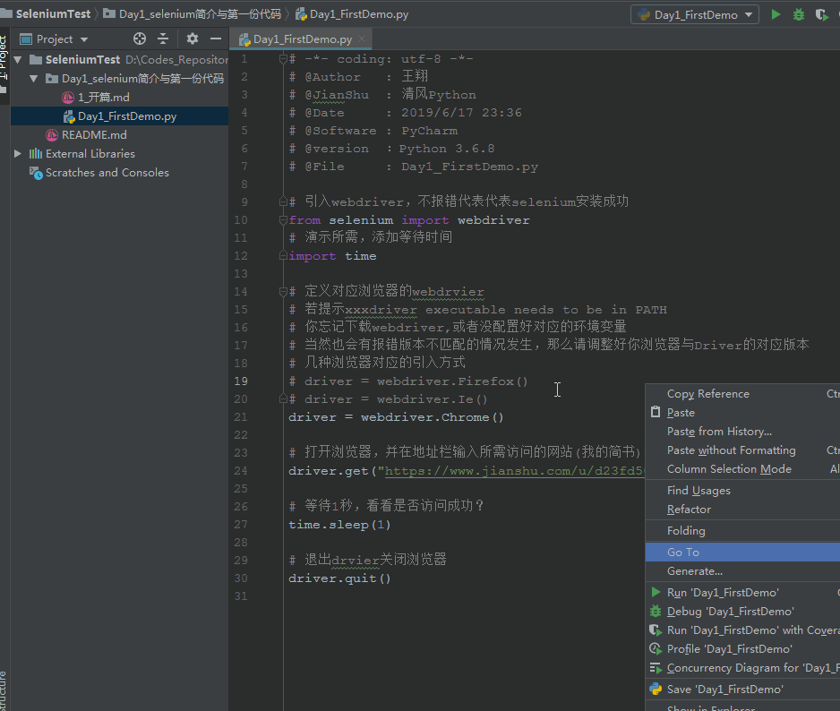Viewport: 840px width, 711px height.
Task: Click fold marker at line 20
Action: (x=283, y=399)
